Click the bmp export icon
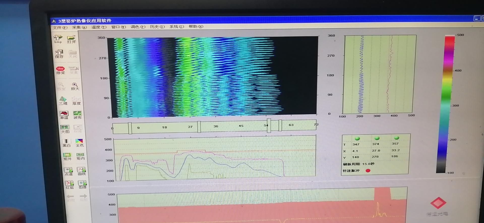The width and height of the screenshot is (484, 223). click(58, 38)
